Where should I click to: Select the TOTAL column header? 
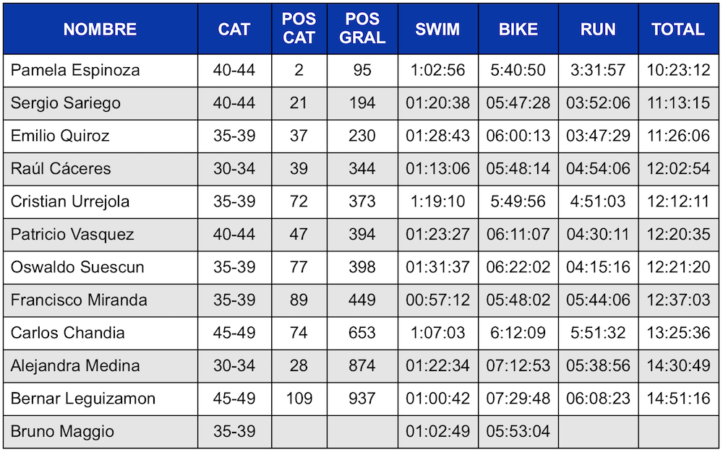(678, 29)
